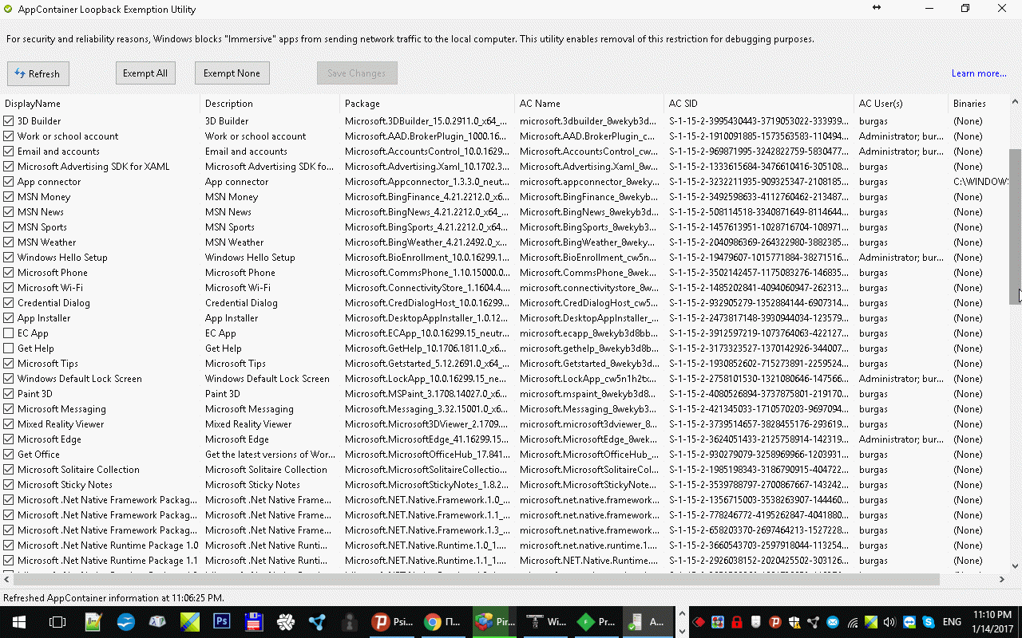Open the clock showing 11:10 PM
Screen dimensions: 1022x638
point(992,622)
